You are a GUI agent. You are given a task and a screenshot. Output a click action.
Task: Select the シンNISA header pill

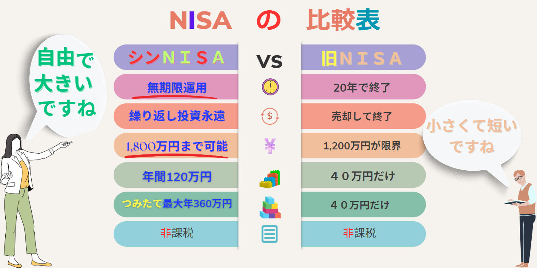(176, 57)
